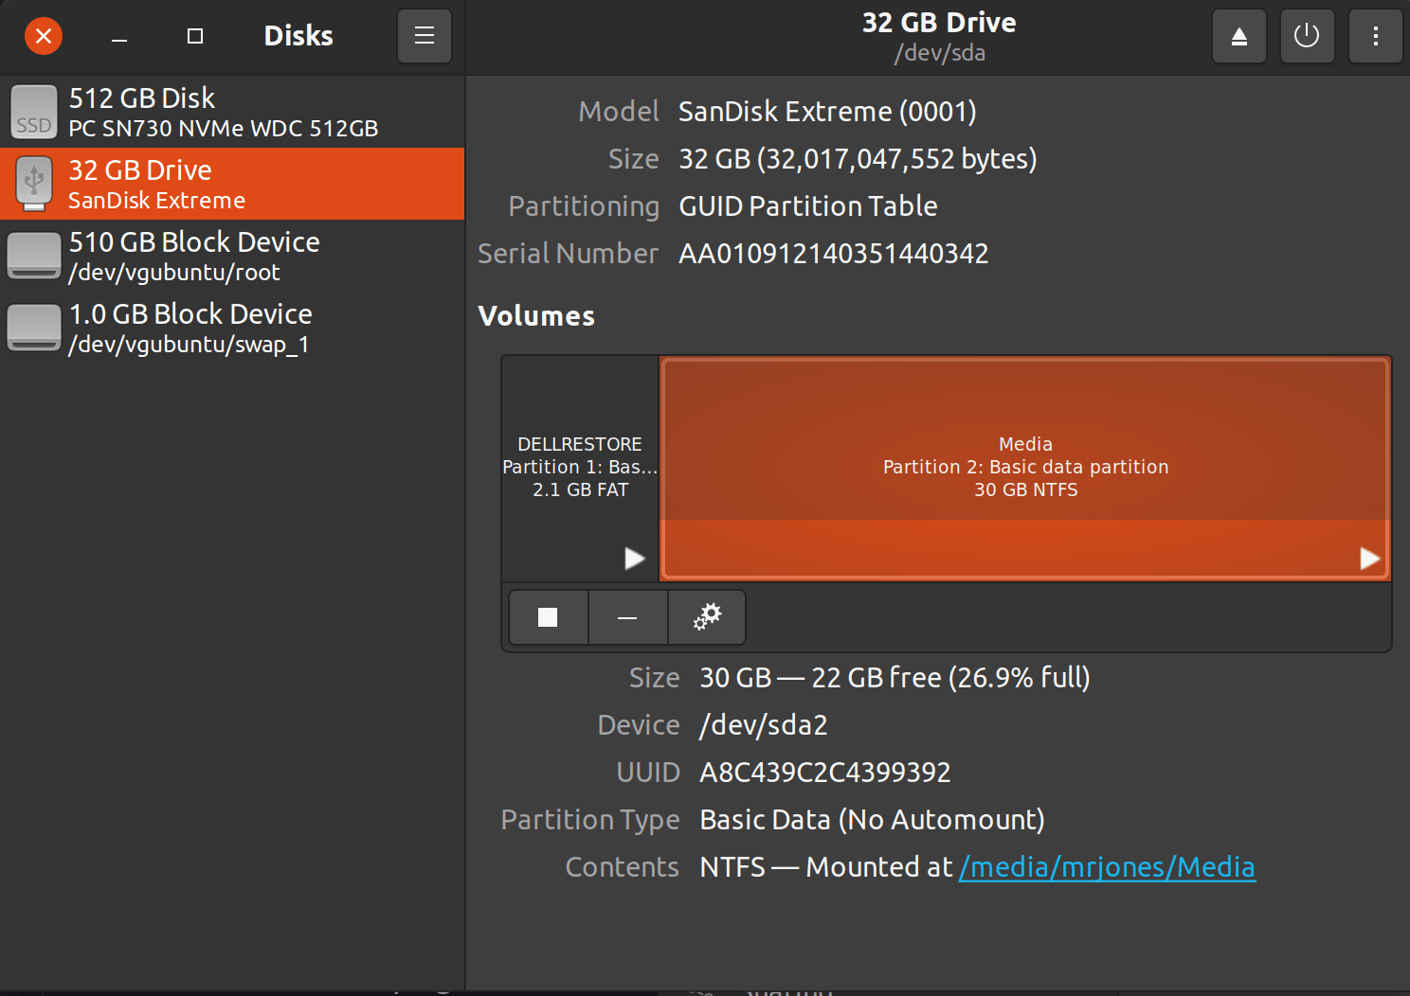The width and height of the screenshot is (1410, 996).
Task: Maximize the Disks window
Action: [x=195, y=37]
